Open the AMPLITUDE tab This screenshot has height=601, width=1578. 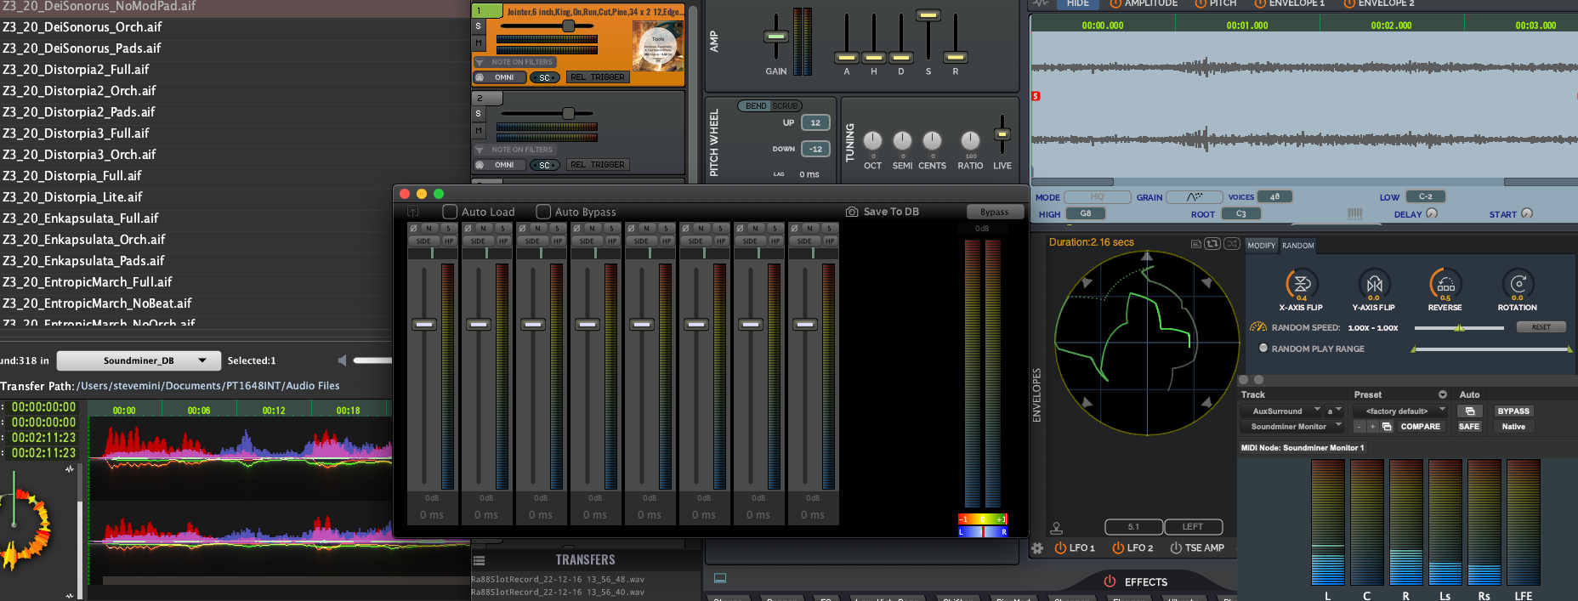point(1144,3)
